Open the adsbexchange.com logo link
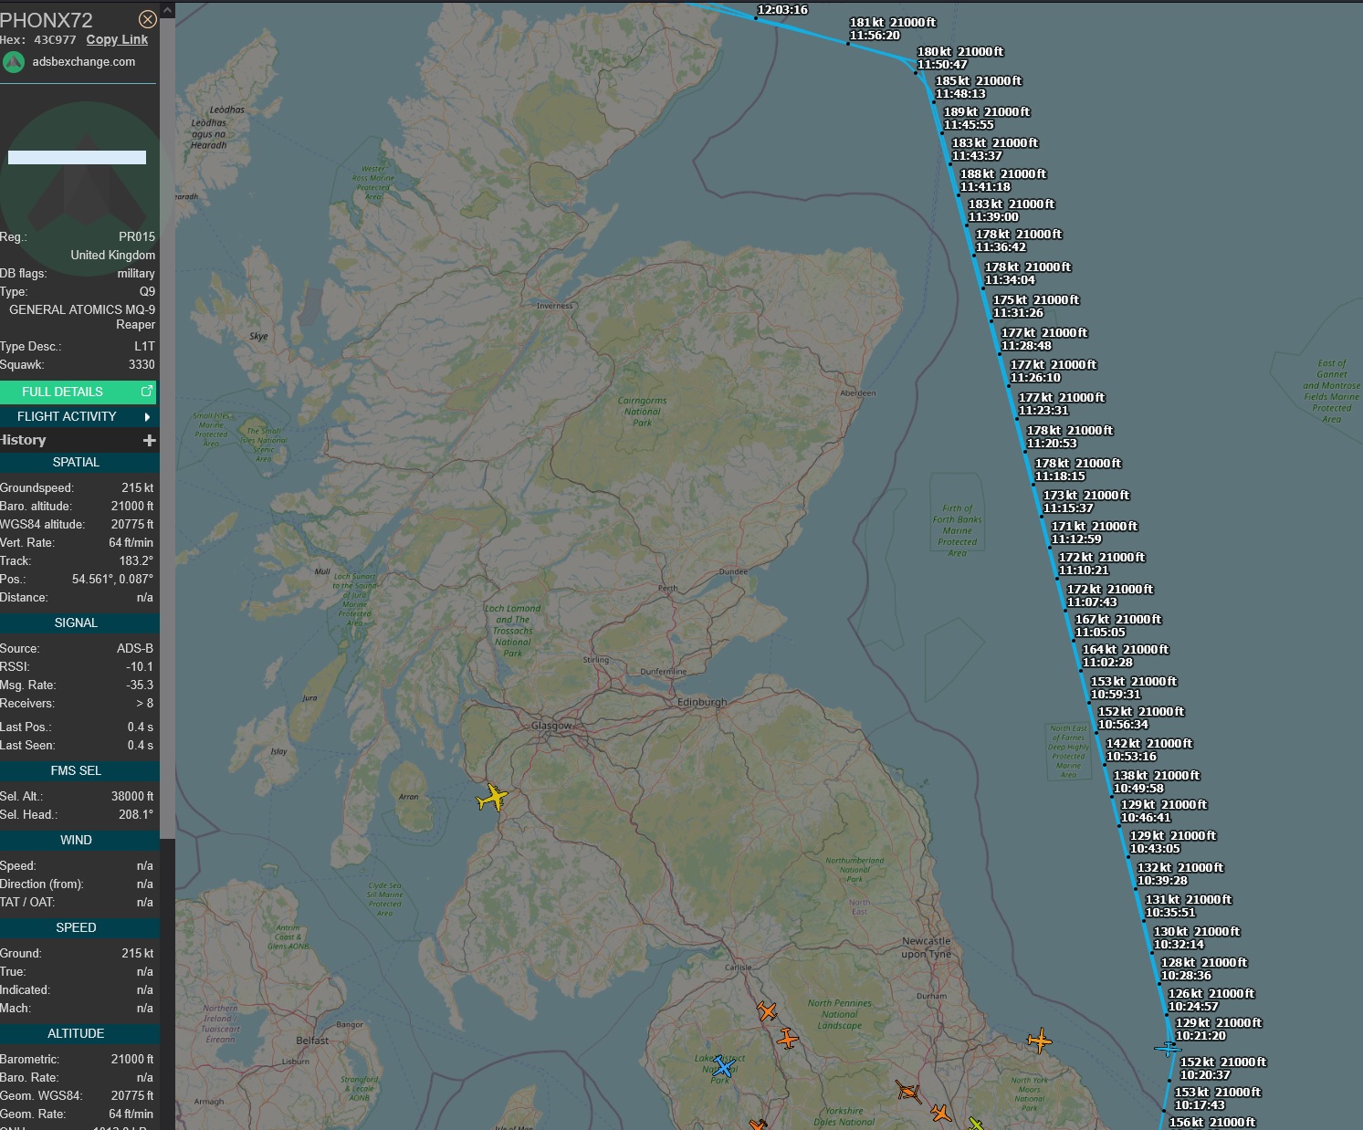This screenshot has width=1363, height=1130. point(14,62)
